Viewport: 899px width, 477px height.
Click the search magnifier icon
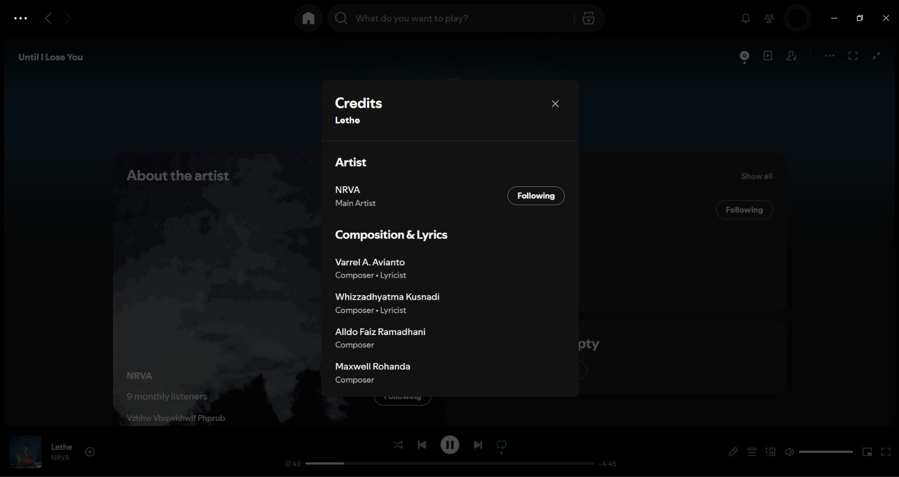(340, 19)
